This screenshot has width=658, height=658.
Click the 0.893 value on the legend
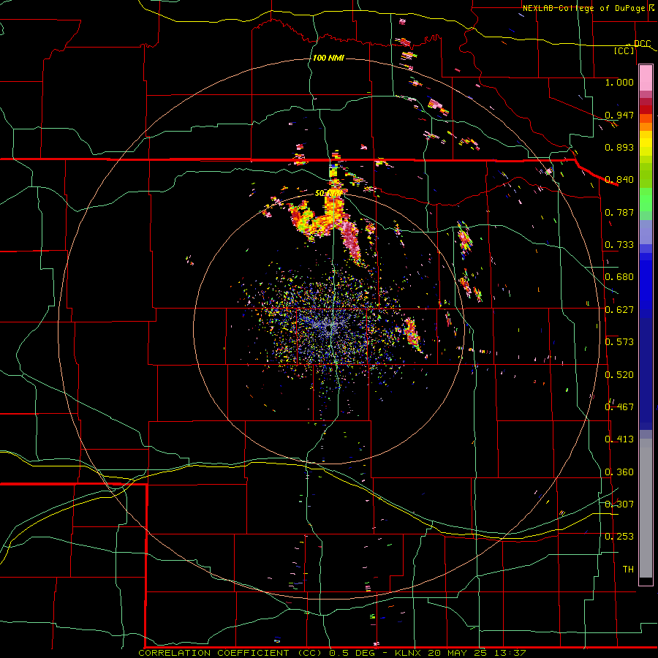click(x=619, y=147)
